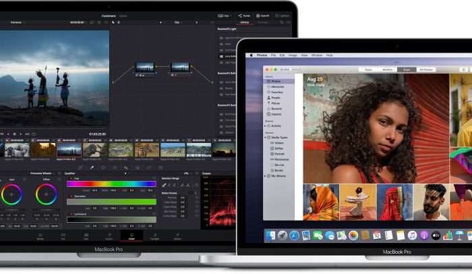Select Places in Photos sidebar
Viewport: 472px width, 274px height.
273,103
